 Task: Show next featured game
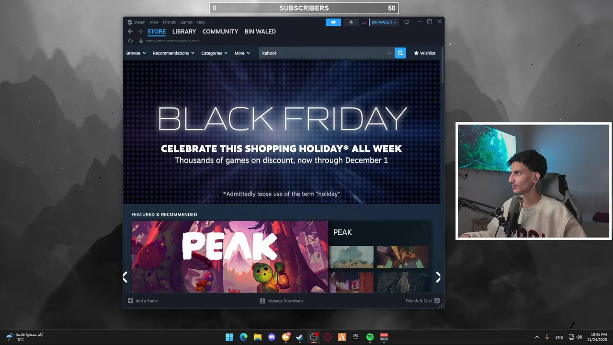pyautogui.click(x=438, y=277)
